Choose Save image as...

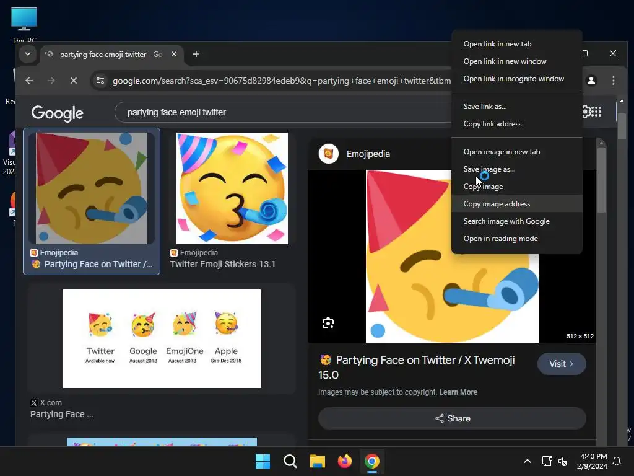(x=489, y=169)
